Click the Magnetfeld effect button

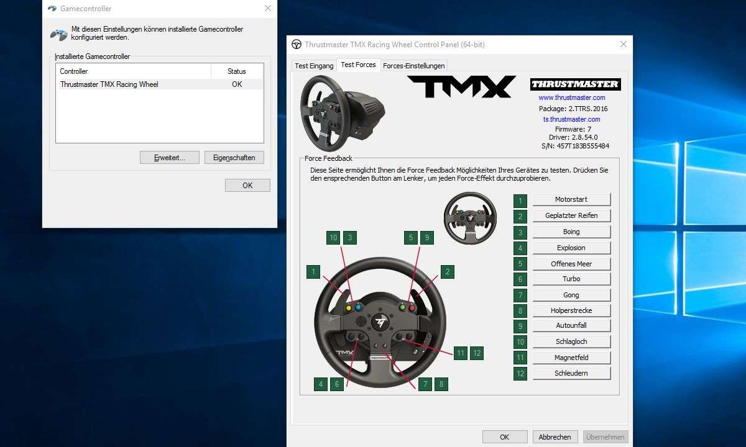pyautogui.click(x=571, y=358)
